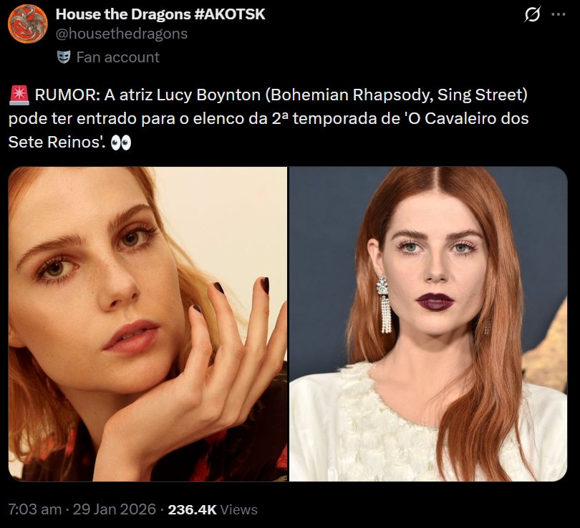Click the Views label beside the count

click(239, 510)
